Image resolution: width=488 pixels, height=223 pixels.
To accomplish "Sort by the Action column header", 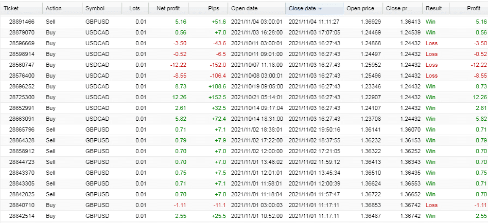I will [62, 8].
